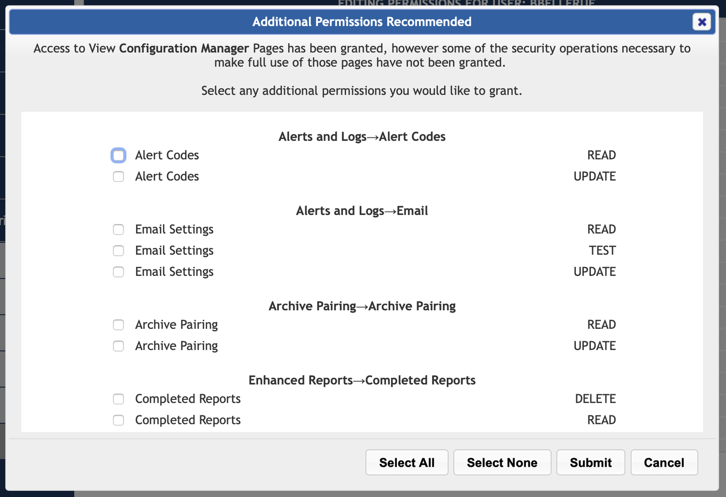Enable Email Settings READ permission
The height and width of the screenshot is (497, 726).
(118, 229)
